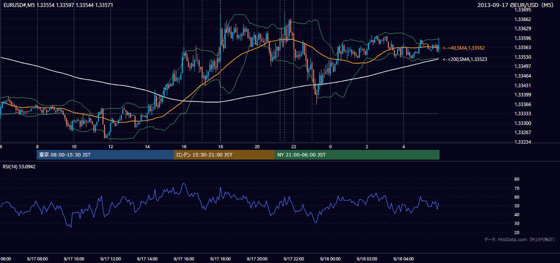Click hour tick 12 under price chart

pyautogui.click(x=110, y=147)
